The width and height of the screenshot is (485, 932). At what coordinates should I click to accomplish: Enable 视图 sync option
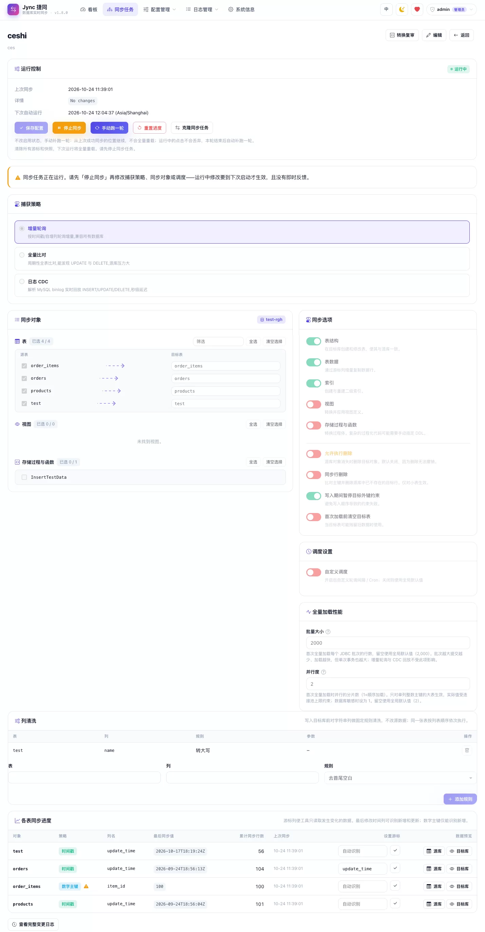[x=313, y=404]
